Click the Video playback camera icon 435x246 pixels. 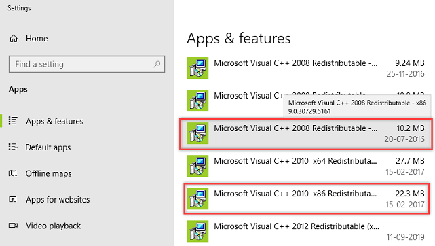(13, 225)
